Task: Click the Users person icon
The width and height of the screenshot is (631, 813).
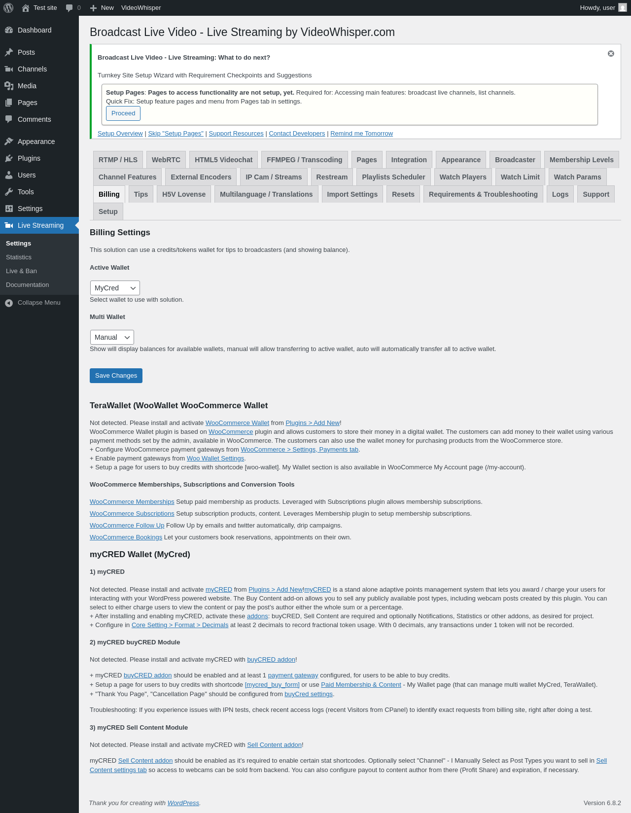Action: click(9, 175)
